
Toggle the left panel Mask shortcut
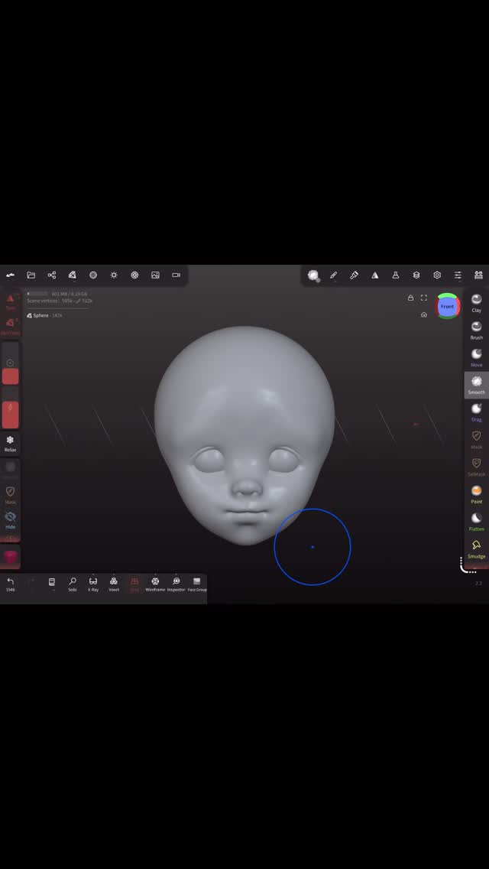(11, 495)
